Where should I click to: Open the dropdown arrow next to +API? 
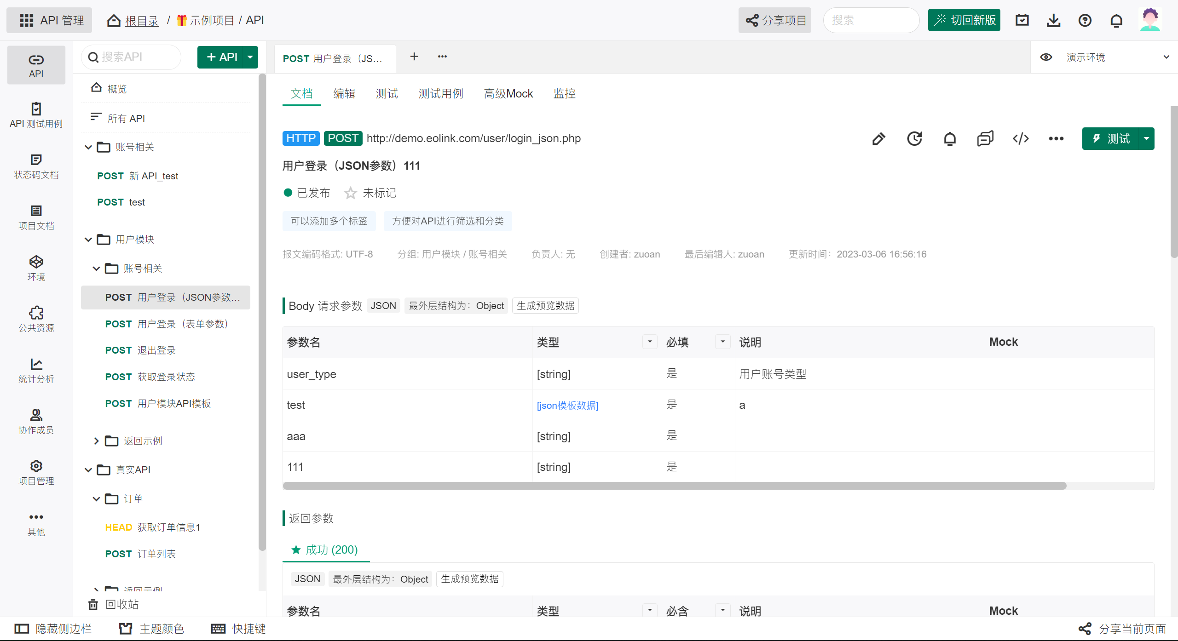(x=250, y=57)
